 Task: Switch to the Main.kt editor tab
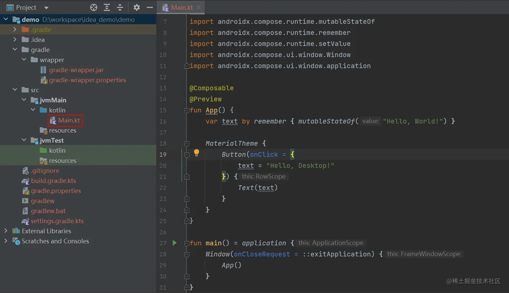(x=182, y=7)
